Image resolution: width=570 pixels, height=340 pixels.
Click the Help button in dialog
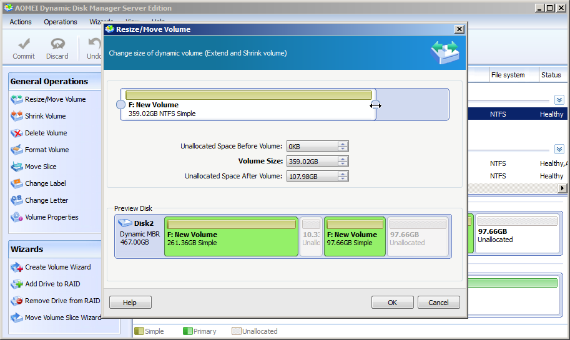pyautogui.click(x=130, y=302)
